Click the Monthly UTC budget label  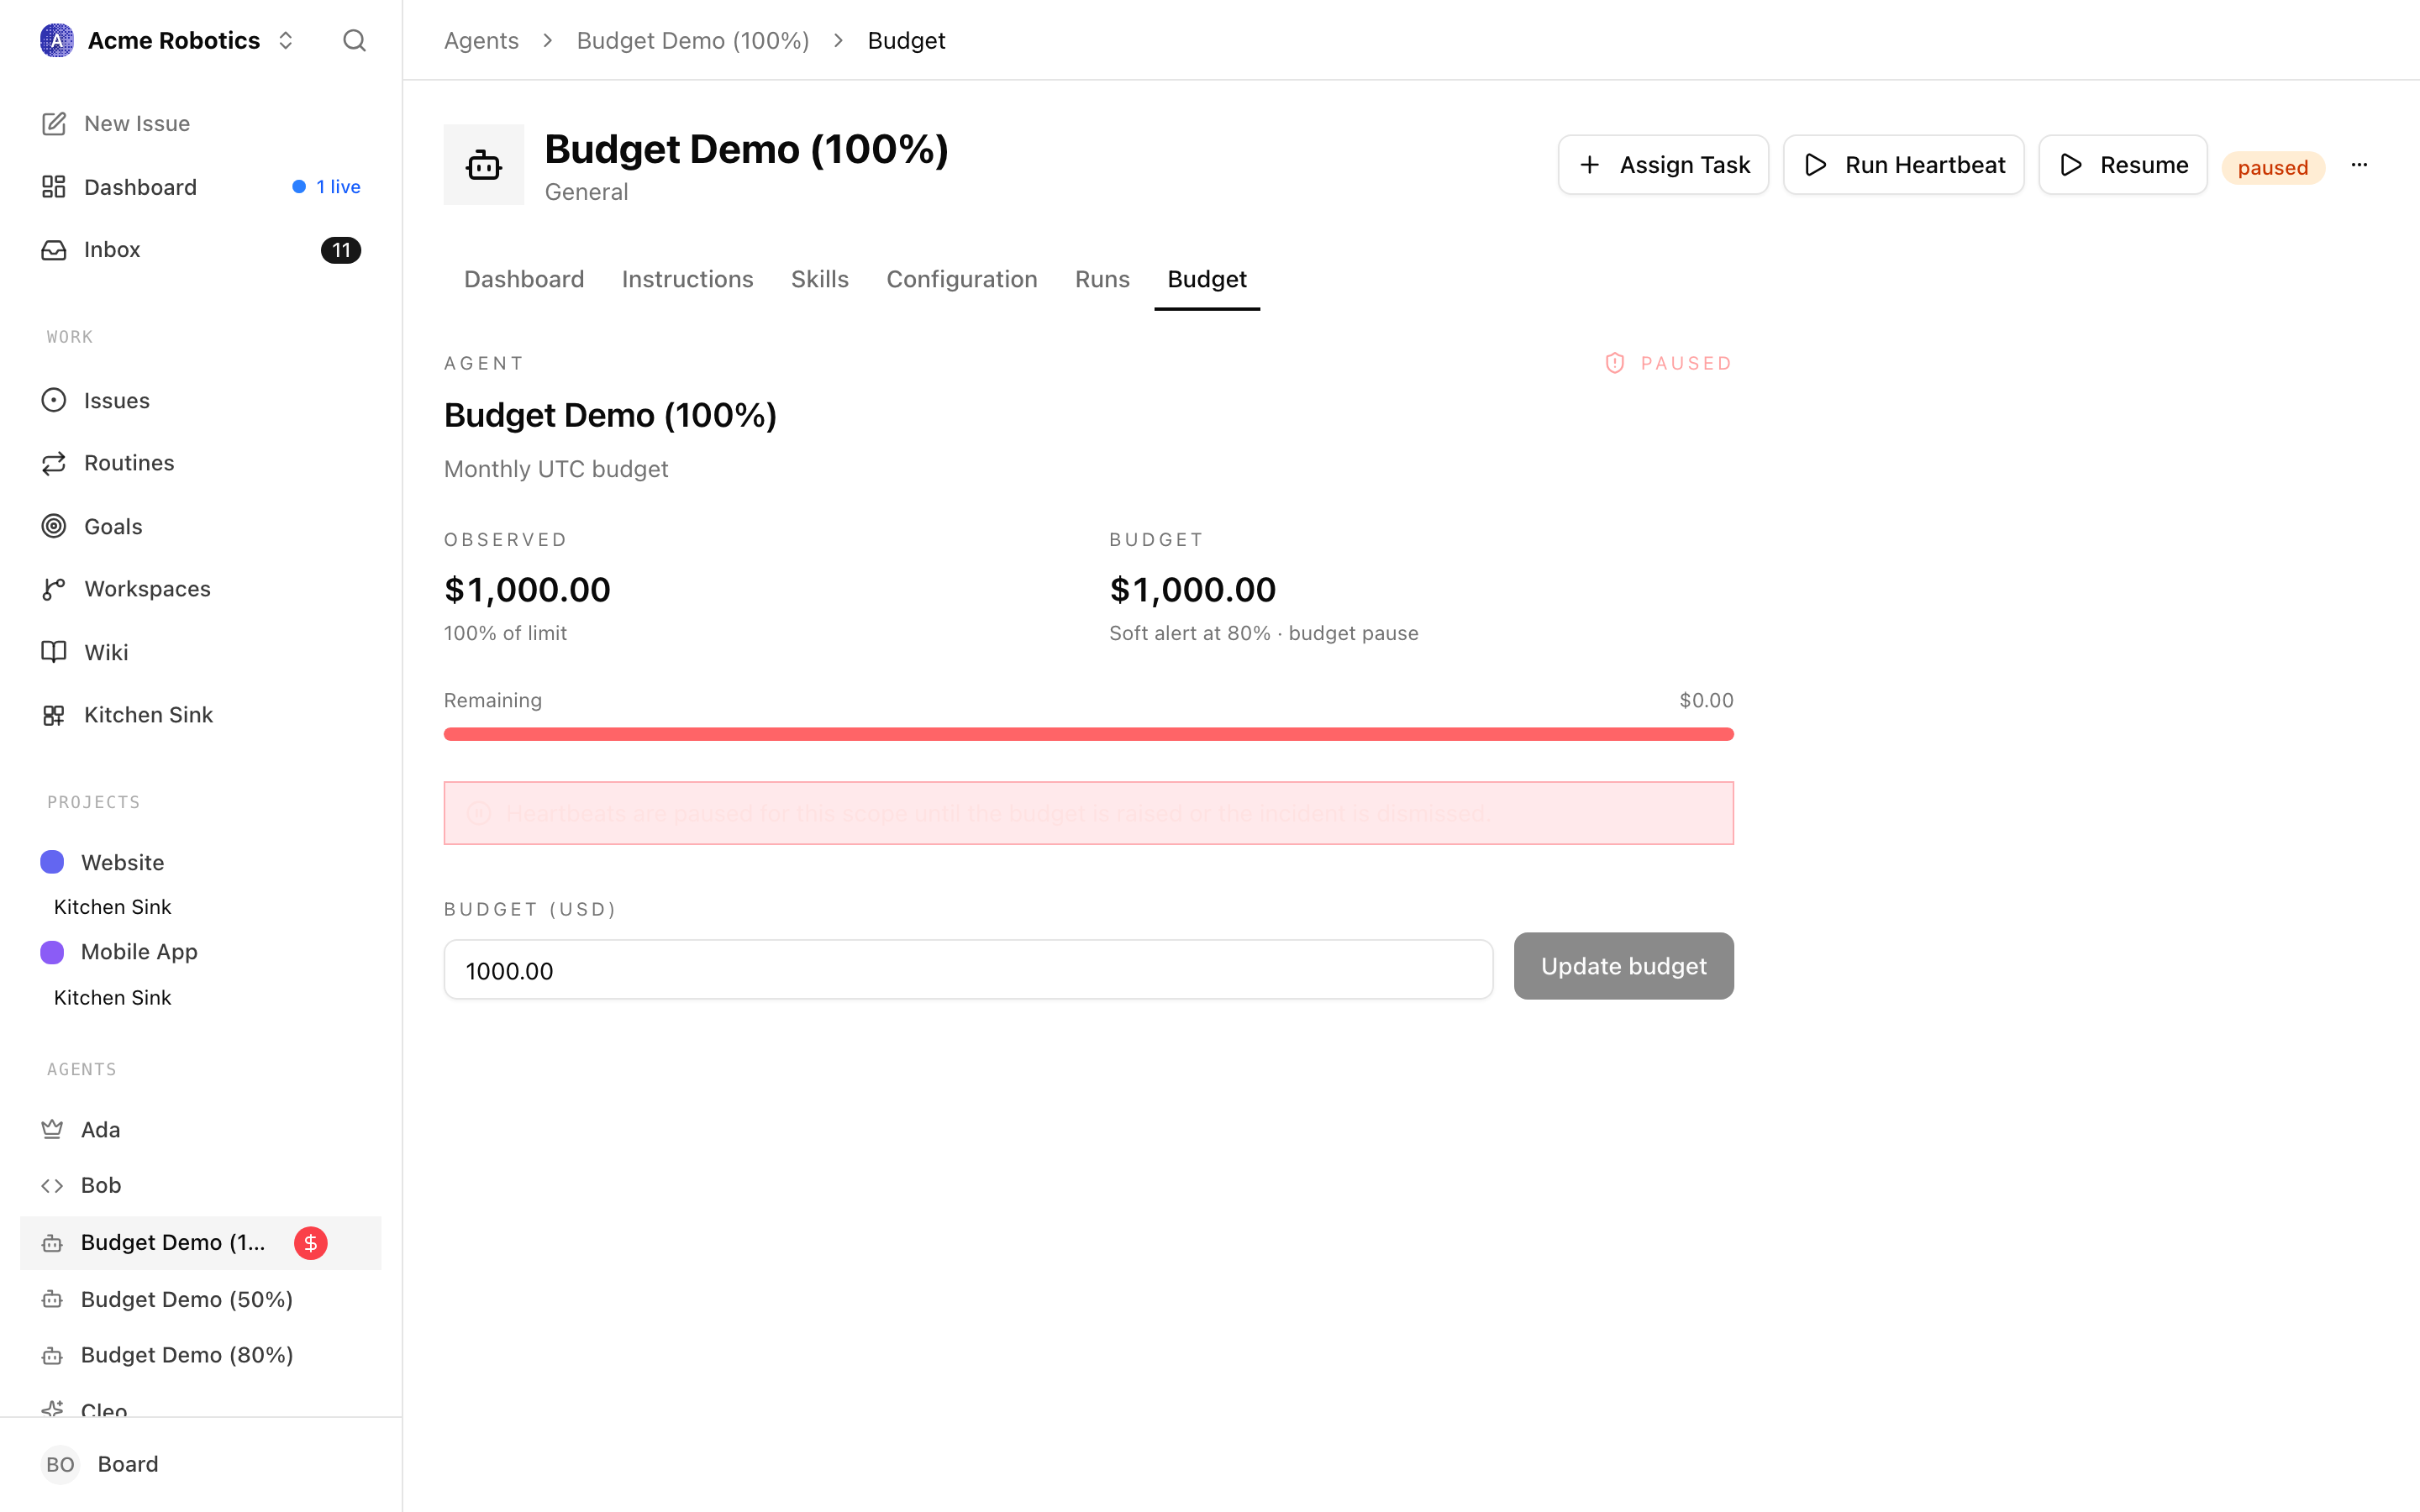pos(556,469)
